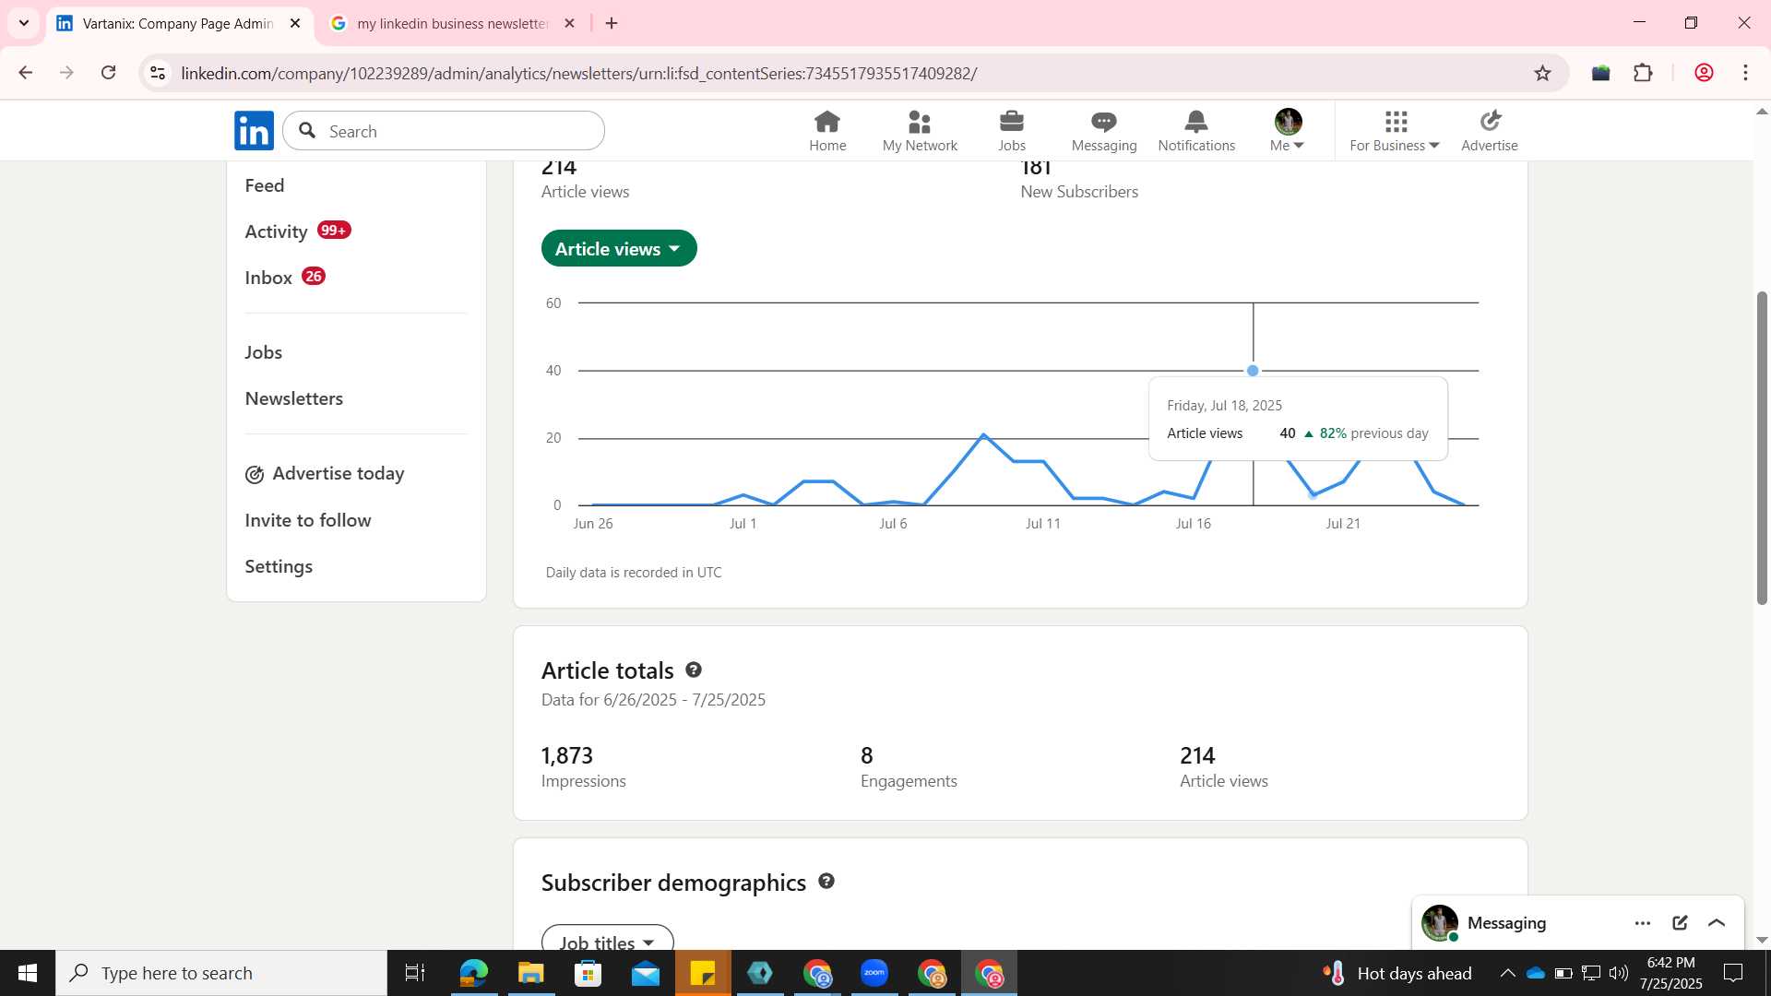This screenshot has height=996, width=1771.
Task: Open Newsletters in admin sidebar
Action: pos(294,398)
